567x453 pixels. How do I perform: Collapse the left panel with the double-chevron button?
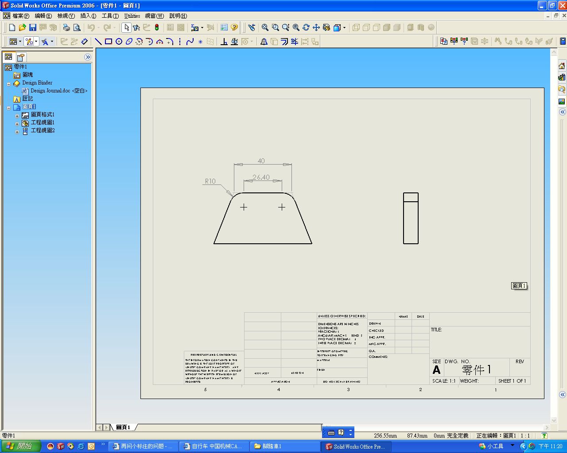(x=88, y=57)
